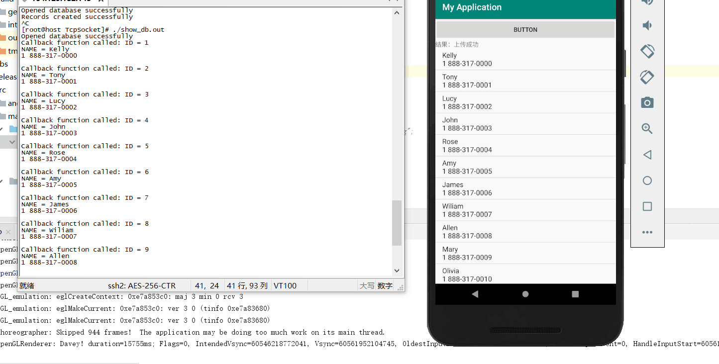Open emulator extended controls three-dots menu
Image resolution: width=719 pixels, height=364 pixels.
pos(647,232)
